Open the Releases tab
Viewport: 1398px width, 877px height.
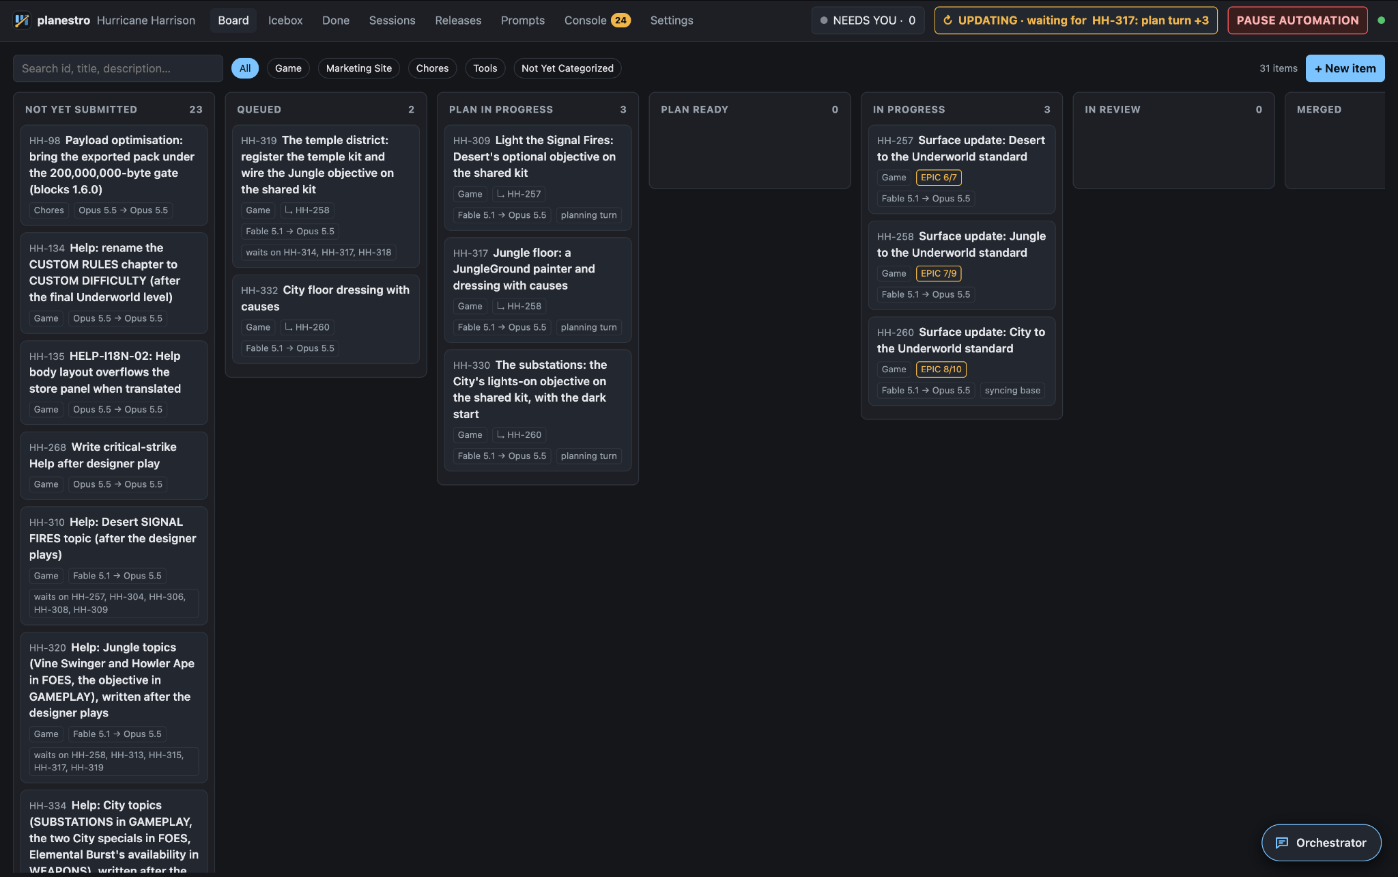point(458,20)
